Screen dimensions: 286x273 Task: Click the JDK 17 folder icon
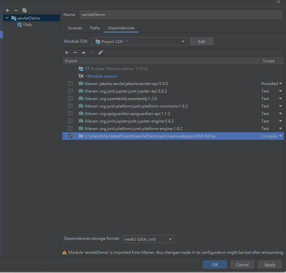tap(81, 69)
